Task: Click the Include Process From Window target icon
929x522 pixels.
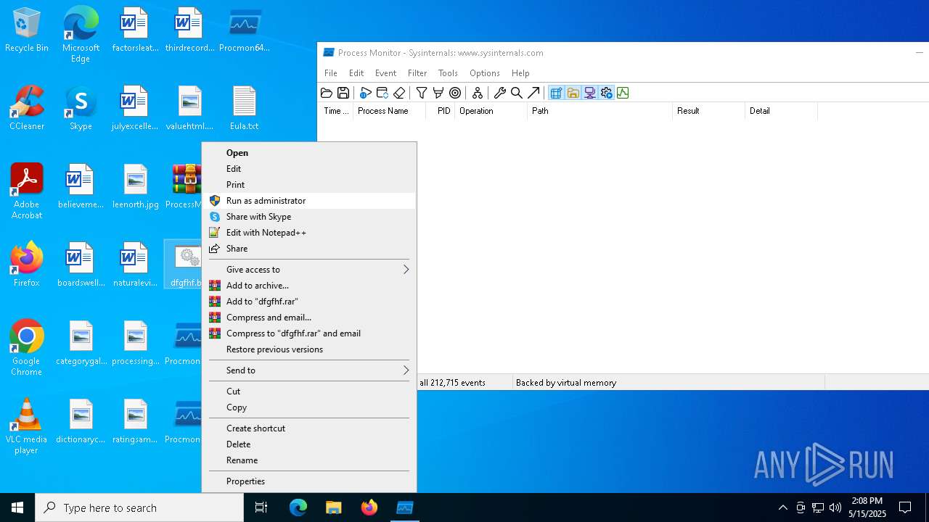Action: pyautogui.click(x=455, y=93)
